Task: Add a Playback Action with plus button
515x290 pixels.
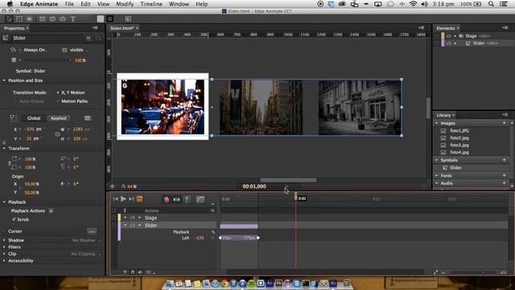Action: click(x=51, y=211)
